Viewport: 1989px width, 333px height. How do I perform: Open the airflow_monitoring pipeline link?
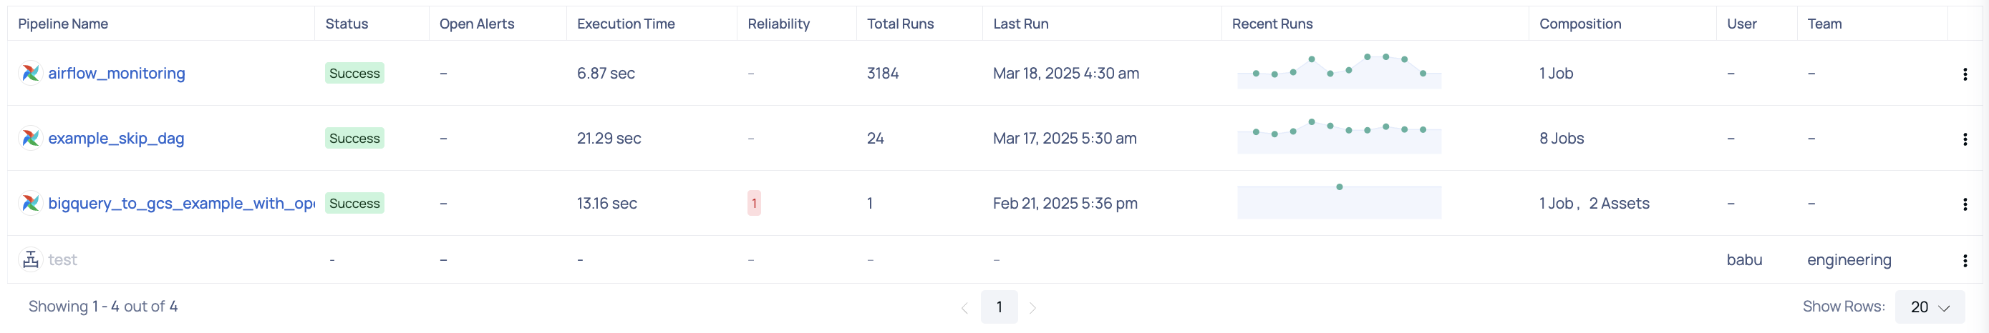(x=117, y=73)
